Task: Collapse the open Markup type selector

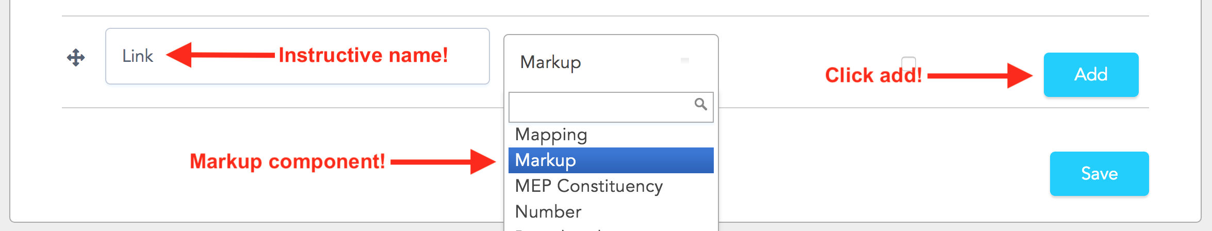Action: pyautogui.click(x=611, y=62)
